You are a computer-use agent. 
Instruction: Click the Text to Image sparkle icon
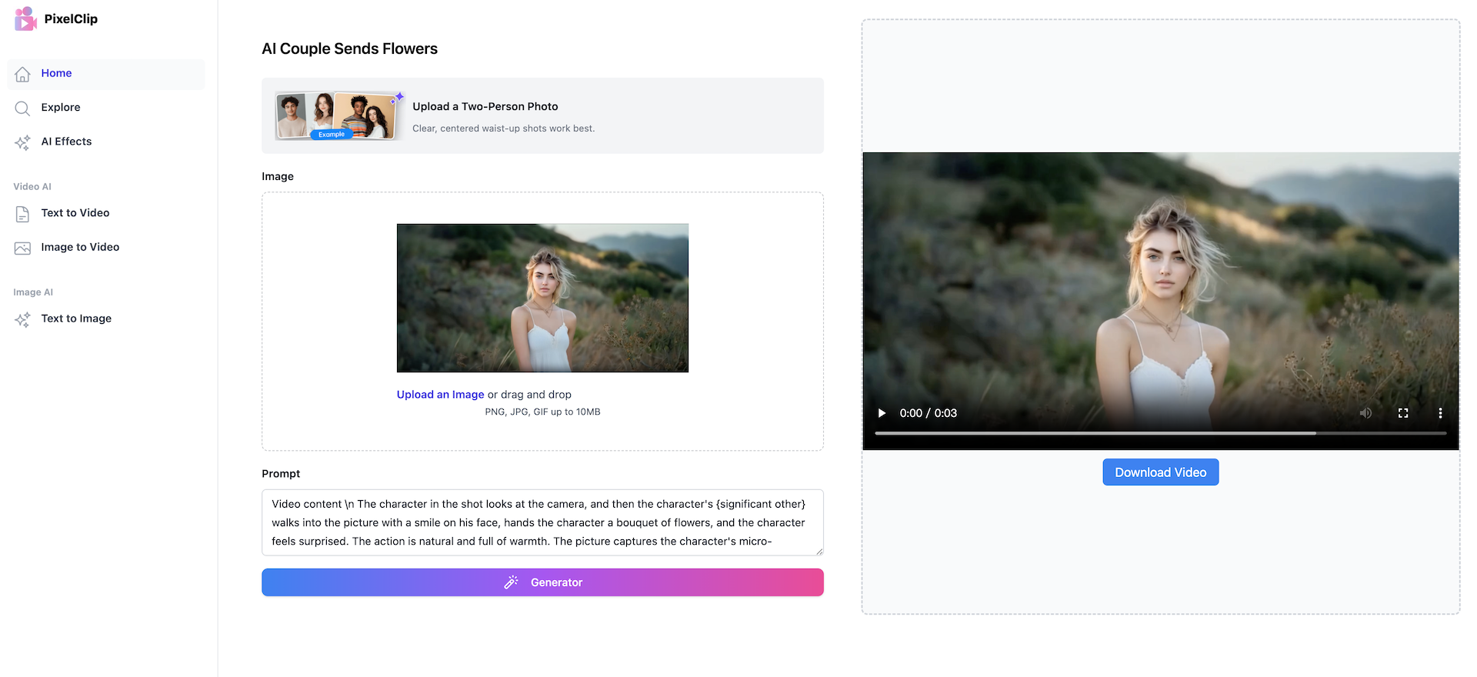[x=22, y=319]
